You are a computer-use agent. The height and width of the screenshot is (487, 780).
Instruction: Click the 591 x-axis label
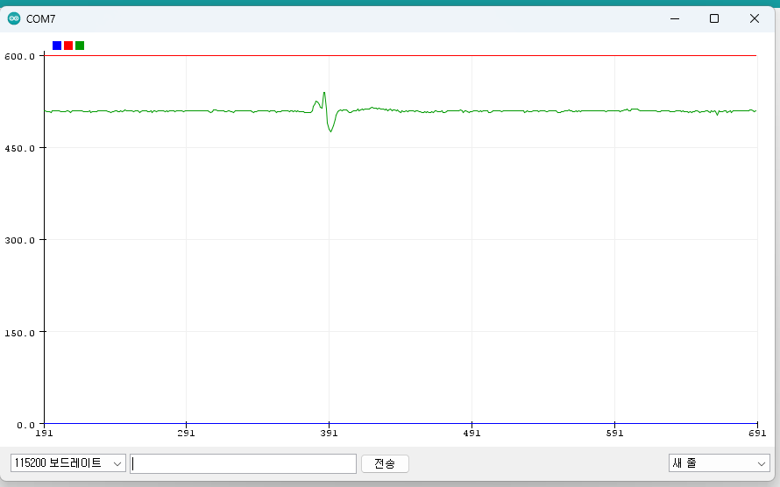[614, 434]
